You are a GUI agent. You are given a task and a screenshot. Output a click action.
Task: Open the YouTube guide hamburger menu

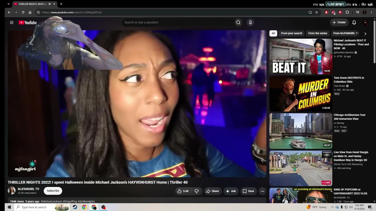click(11, 23)
